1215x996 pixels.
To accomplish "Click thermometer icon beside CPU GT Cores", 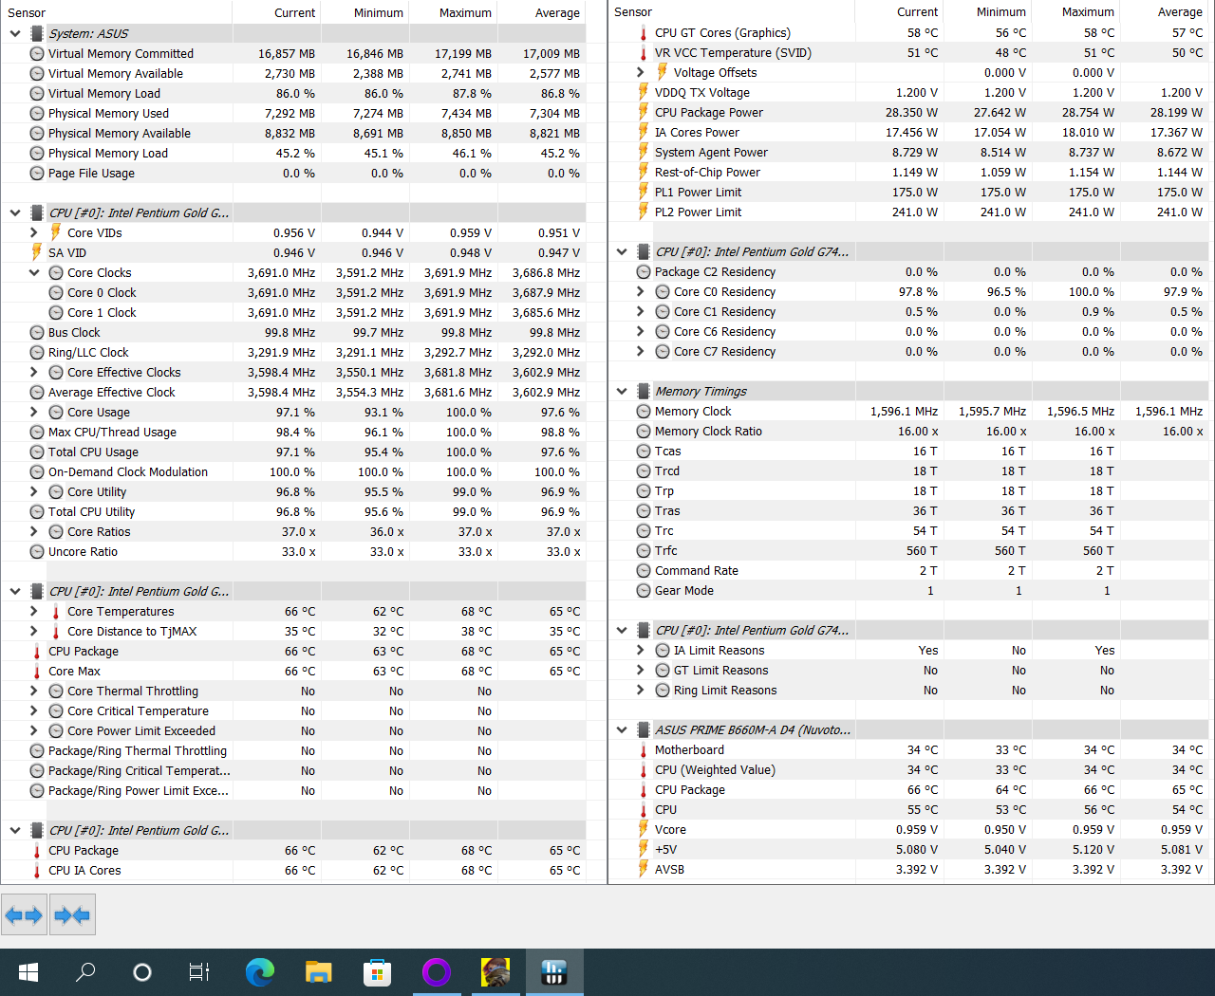I will pyautogui.click(x=644, y=32).
